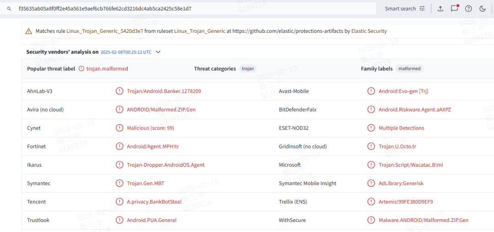Click the Symantec Trojan.Gen.MBT alert icon

pos(119,183)
